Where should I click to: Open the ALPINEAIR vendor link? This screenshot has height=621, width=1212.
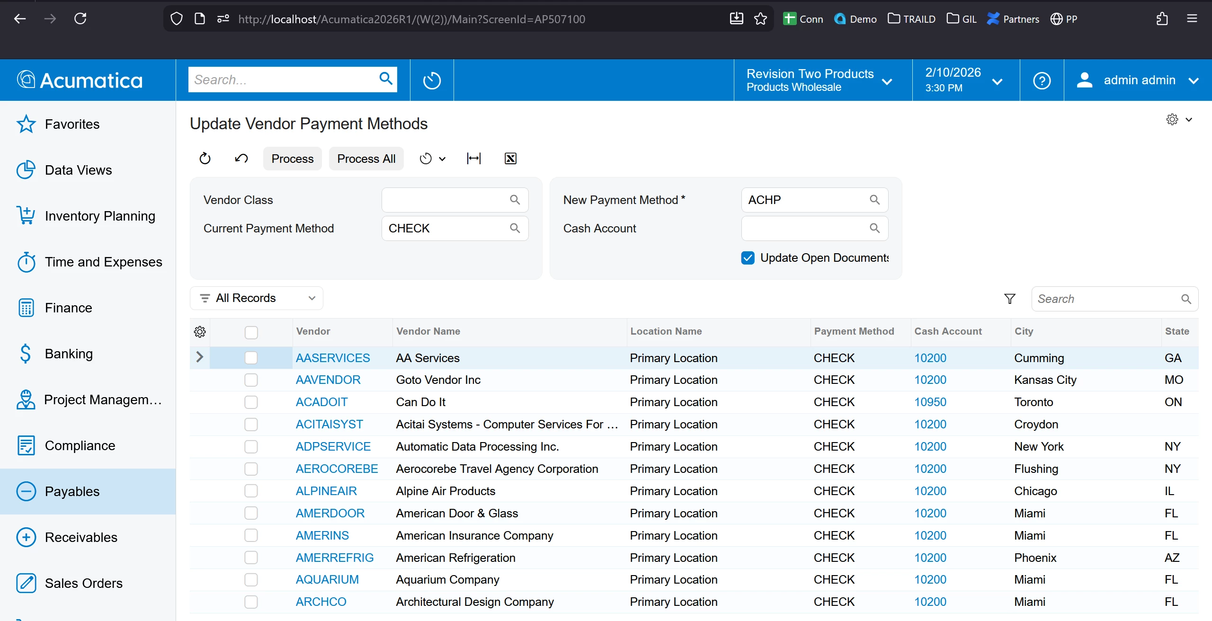(x=326, y=491)
